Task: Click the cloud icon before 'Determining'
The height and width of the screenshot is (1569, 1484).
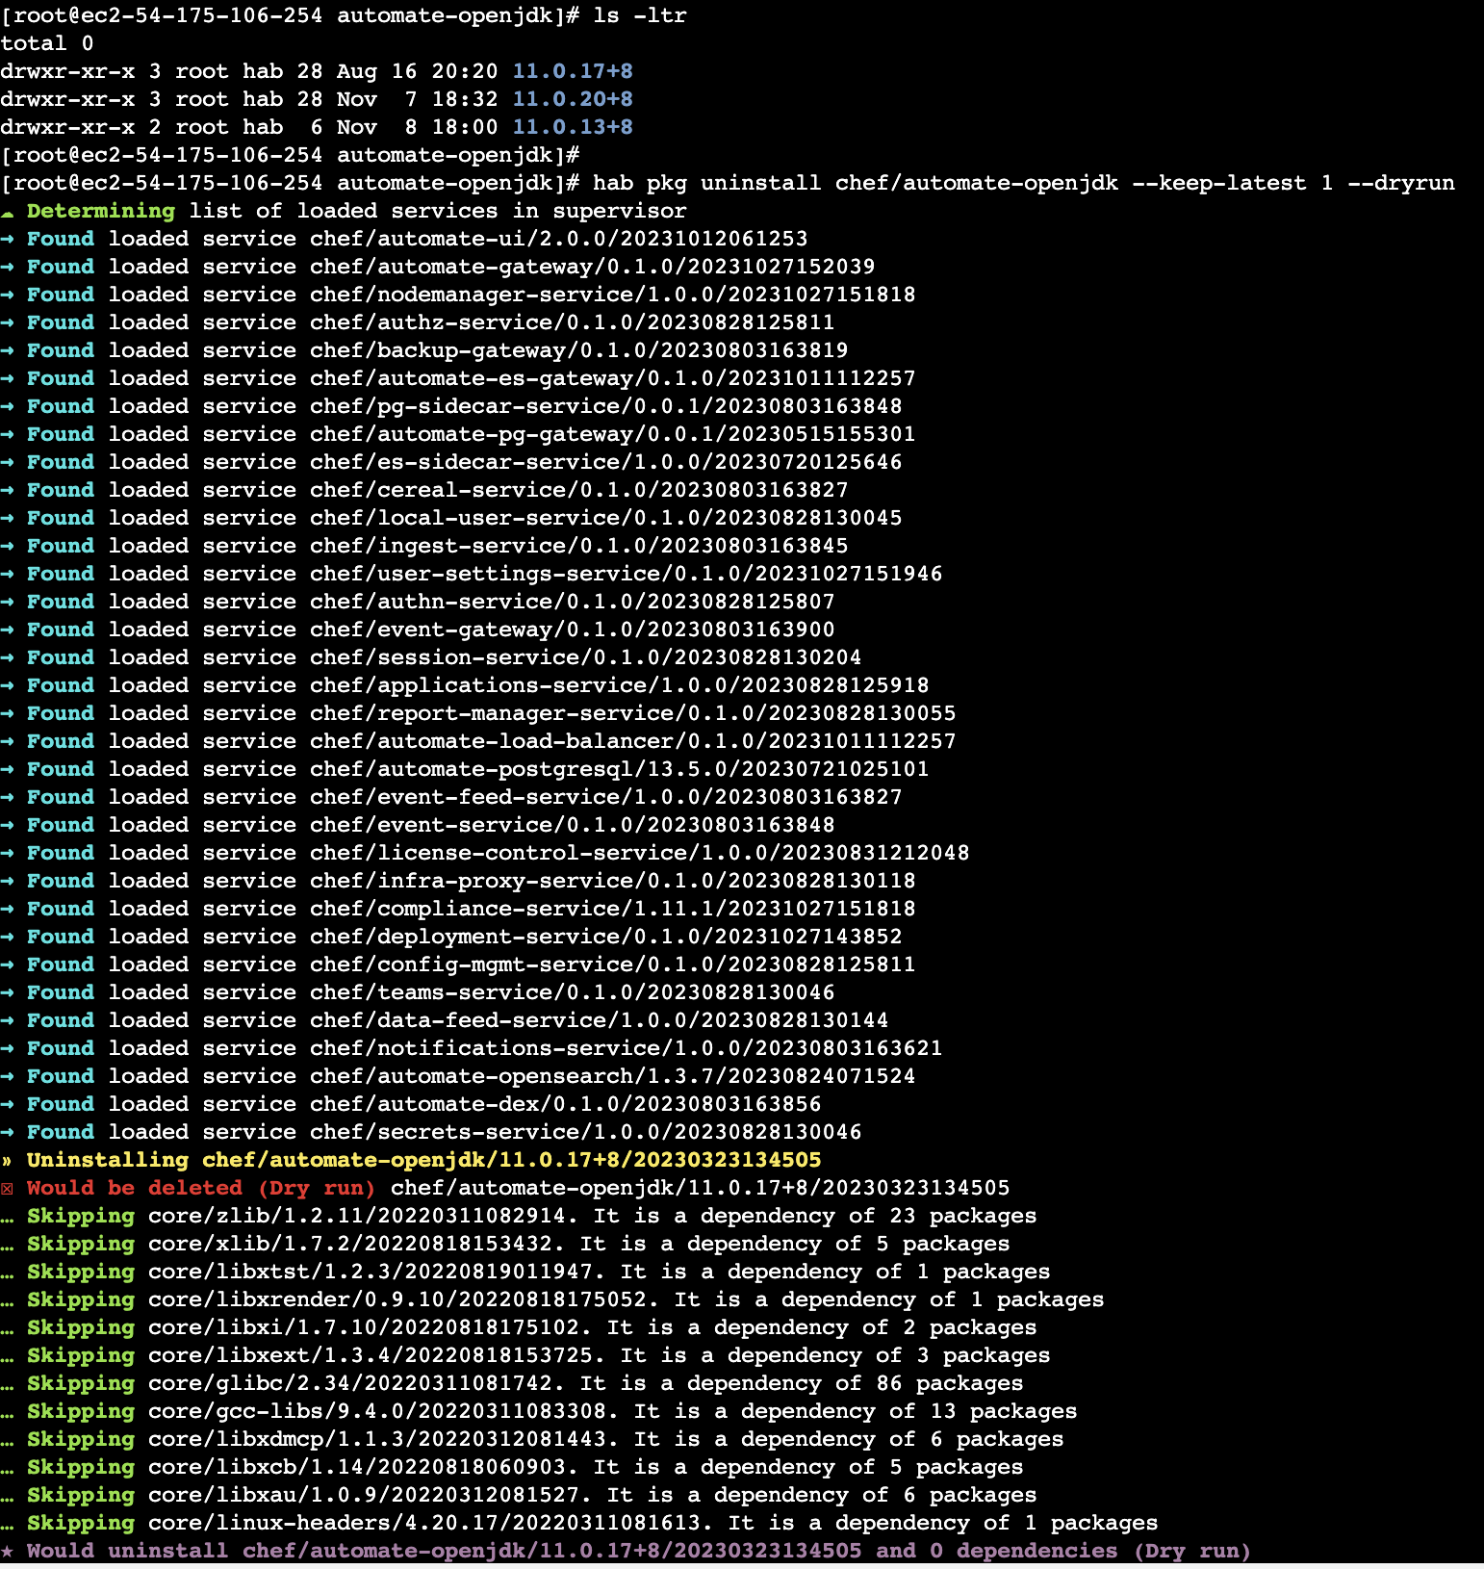Action: click(8, 212)
